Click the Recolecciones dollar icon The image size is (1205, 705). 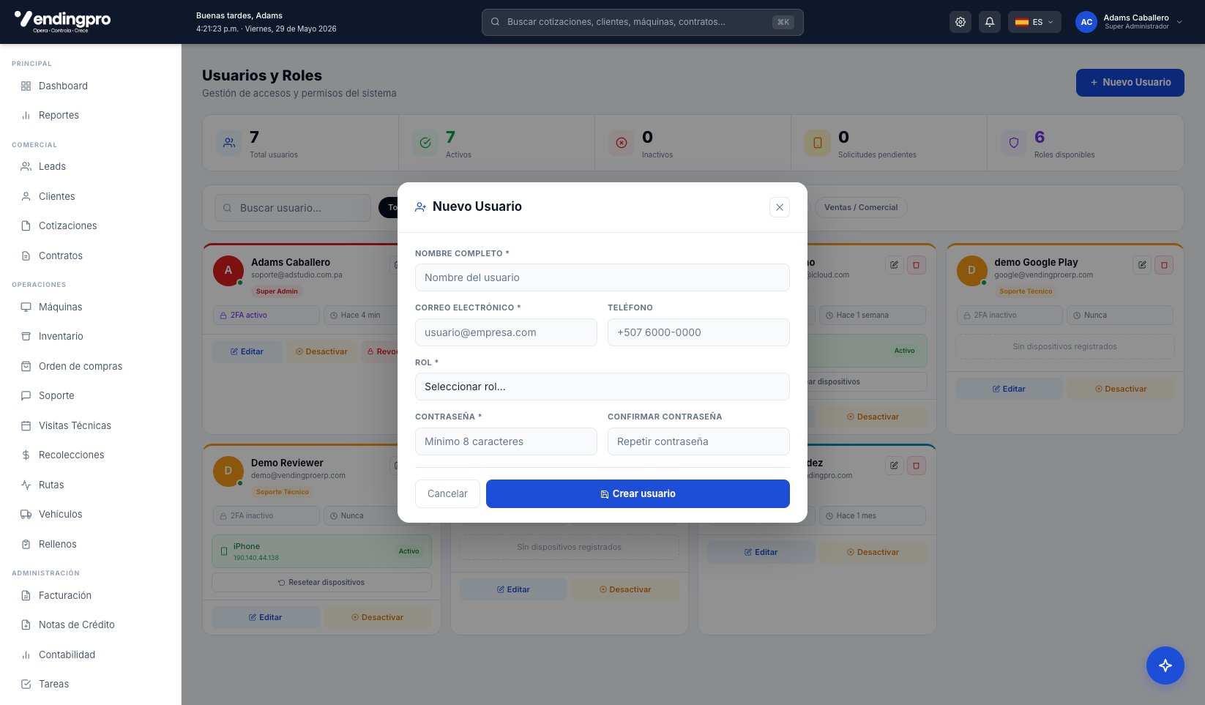click(26, 455)
